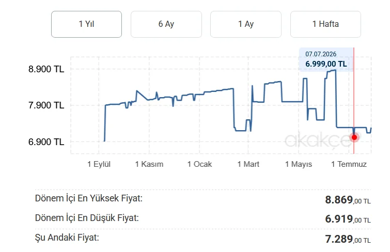The width and height of the screenshot is (390, 252).
Task: Click the 07.07.2026 price tooltip
Action: (326, 60)
